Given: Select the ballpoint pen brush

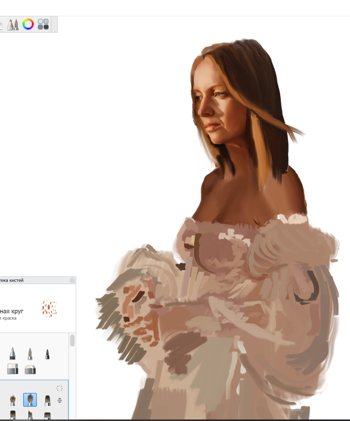Looking at the screenshot, I should (13, 354).
